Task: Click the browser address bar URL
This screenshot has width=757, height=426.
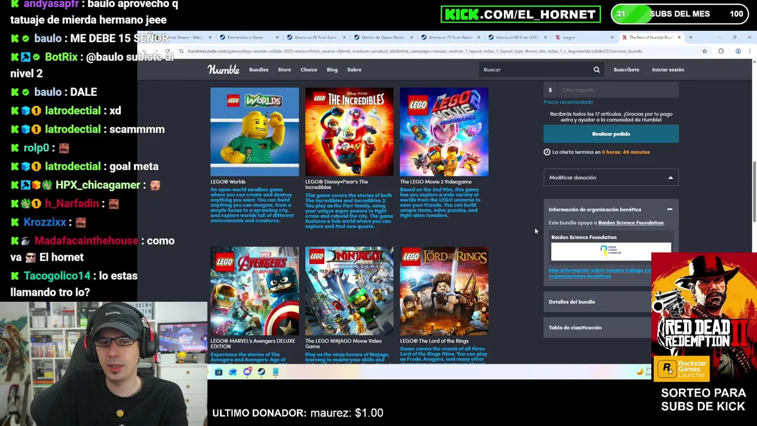Action: (x=414, y=51)
